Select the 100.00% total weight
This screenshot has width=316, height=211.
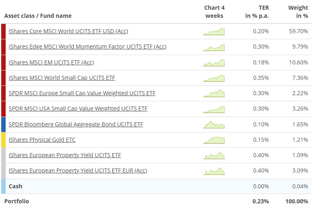pos(297,201)
